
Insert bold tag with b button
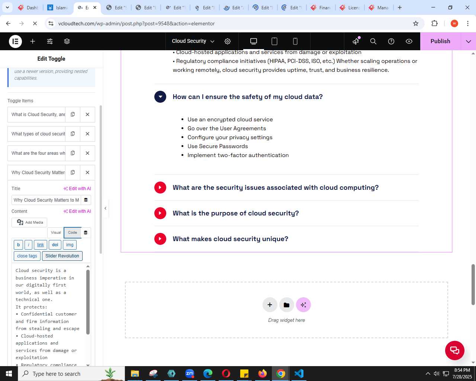coord(18,245)
